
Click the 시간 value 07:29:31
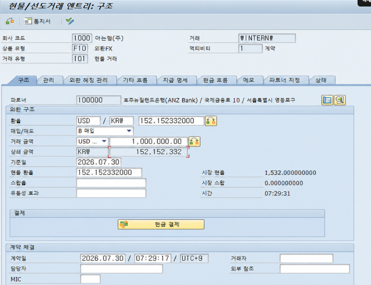click(x=277, y=194)
